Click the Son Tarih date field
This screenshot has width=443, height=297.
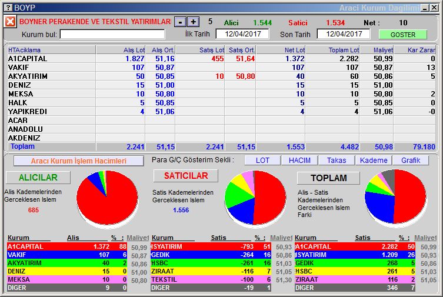point(344,34)
